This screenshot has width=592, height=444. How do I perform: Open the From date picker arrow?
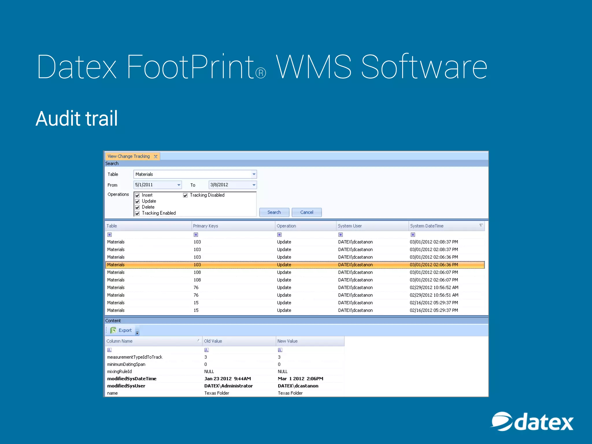(x=179, y=185)
